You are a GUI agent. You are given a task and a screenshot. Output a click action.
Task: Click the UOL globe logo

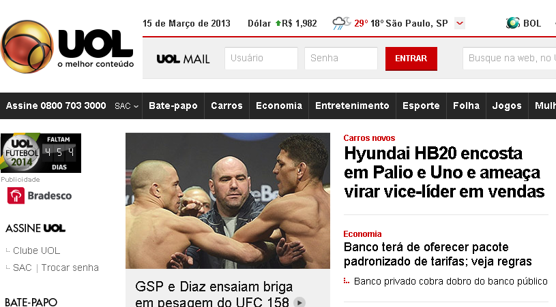coord(27,47)
